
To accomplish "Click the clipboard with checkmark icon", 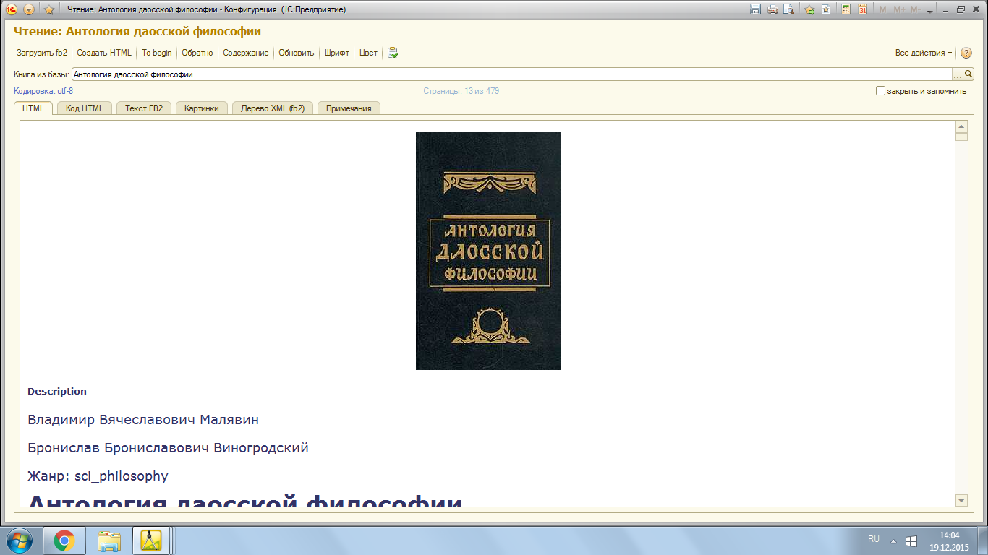I will 393,53.
